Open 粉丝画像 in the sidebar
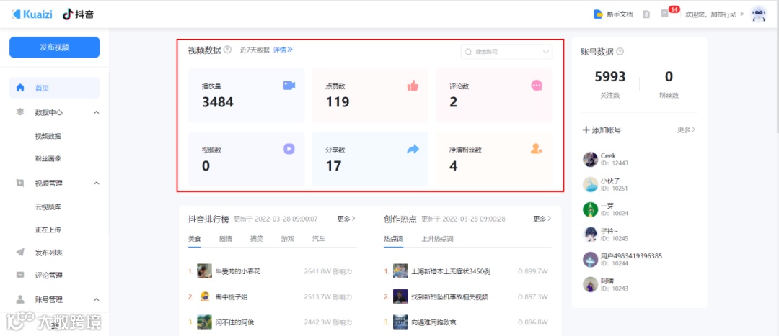This screenshot has height=336, width=779. point(48,158)
